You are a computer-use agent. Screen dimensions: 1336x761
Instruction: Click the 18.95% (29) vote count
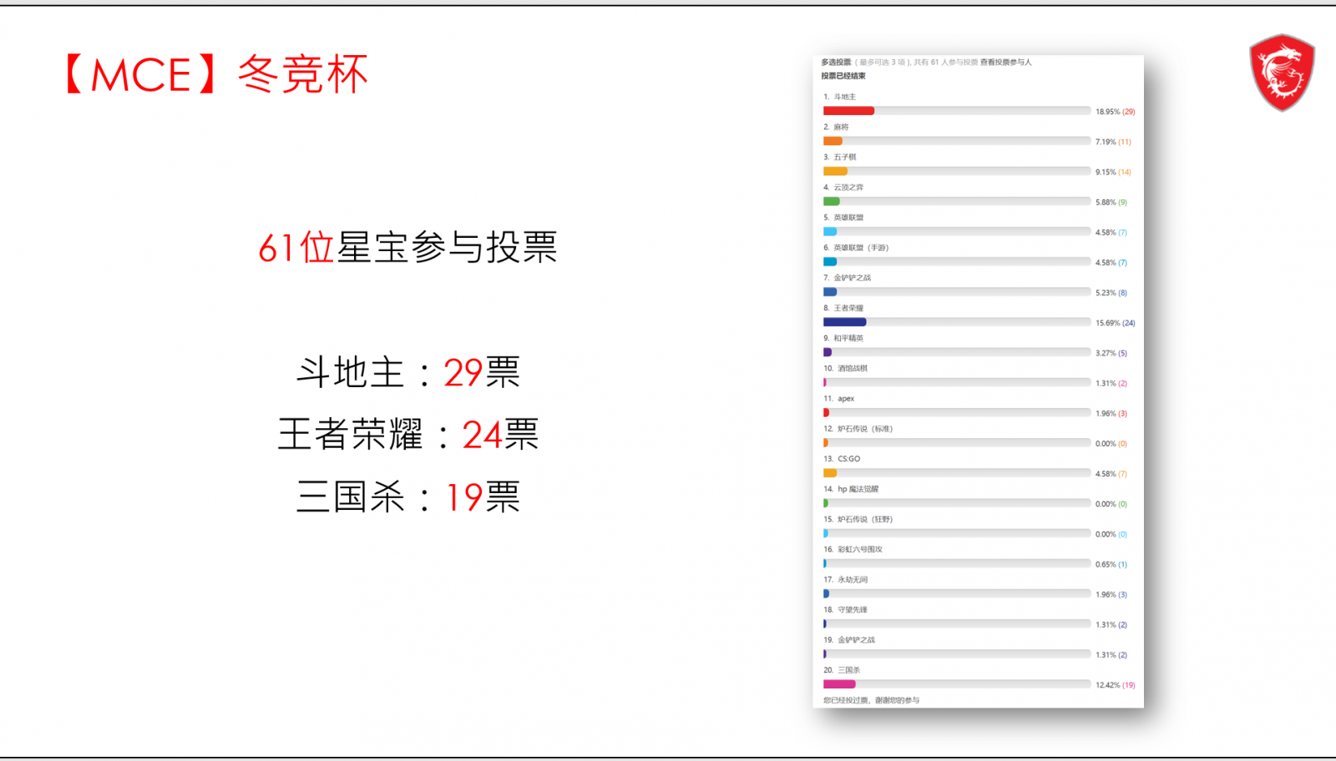pyautogui.click(x=1116, y=112)
